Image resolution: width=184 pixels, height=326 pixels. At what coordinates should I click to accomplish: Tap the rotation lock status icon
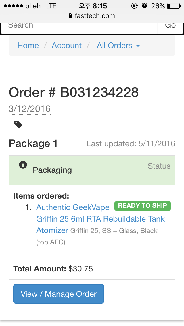(134, 6)
